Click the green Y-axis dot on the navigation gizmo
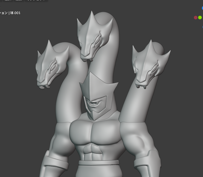This screenshot has height=177, width=203. 200,18
